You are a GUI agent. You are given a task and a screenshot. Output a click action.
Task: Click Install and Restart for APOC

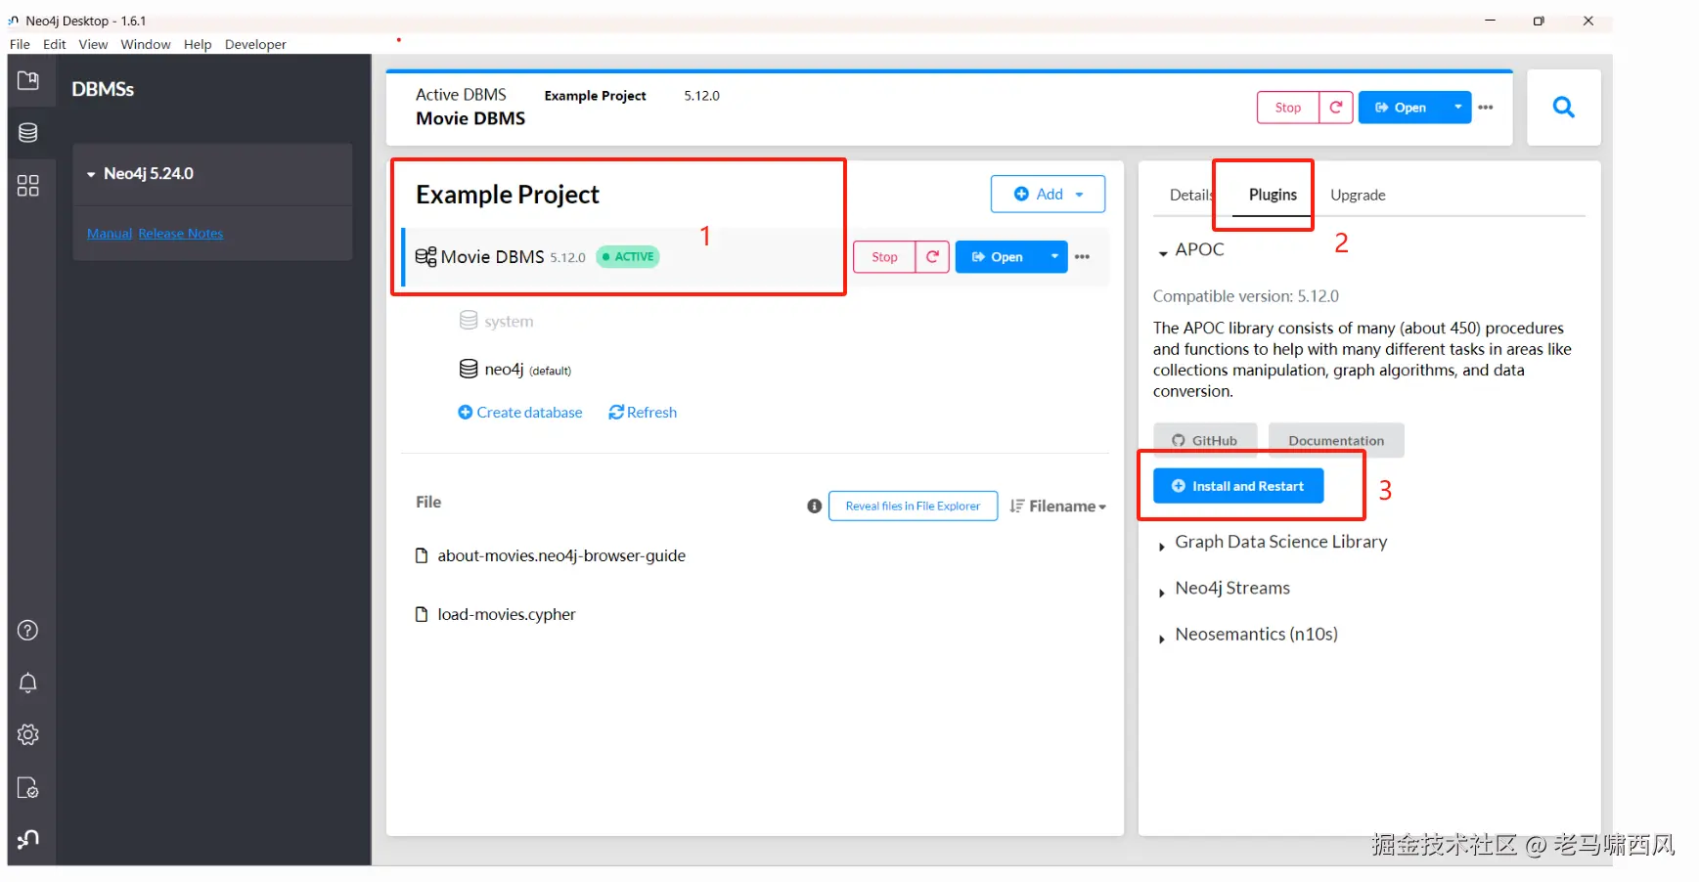coord(1238,486)
